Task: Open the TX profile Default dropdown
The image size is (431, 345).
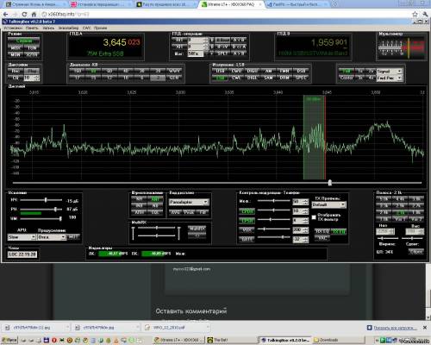Action: tap(329, 204)
